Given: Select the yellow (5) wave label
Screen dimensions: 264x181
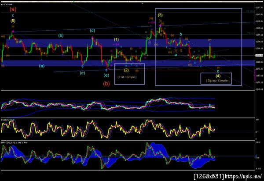Looking at the screenshot, I should (13, 21).
